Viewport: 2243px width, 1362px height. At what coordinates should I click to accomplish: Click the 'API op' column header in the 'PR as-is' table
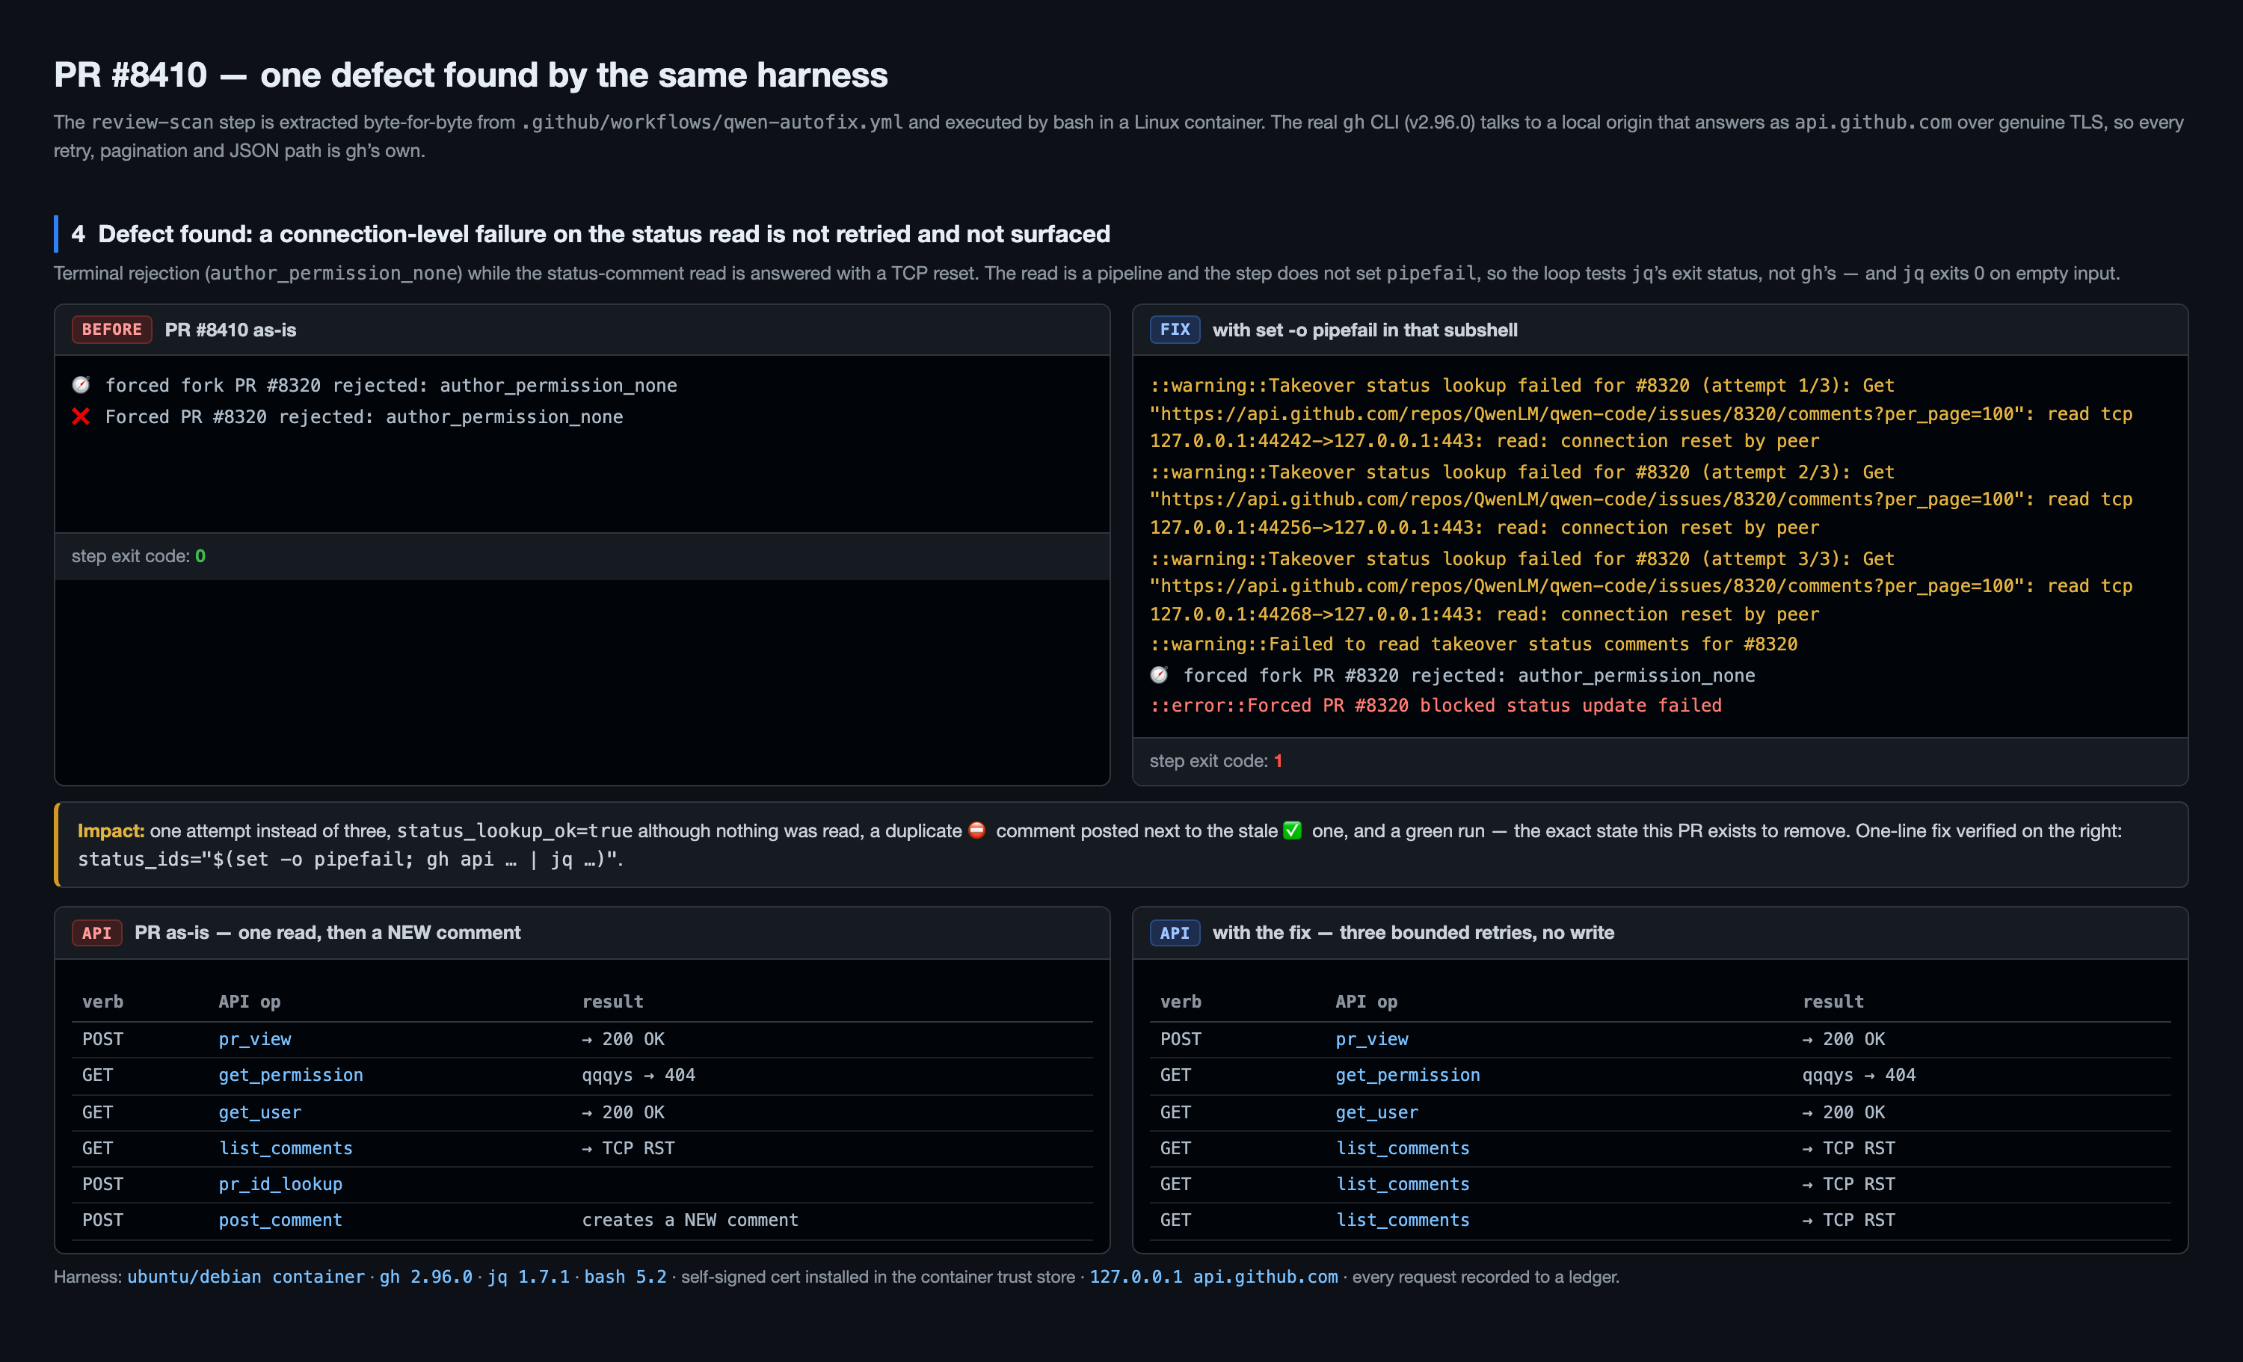[250, 1002]
